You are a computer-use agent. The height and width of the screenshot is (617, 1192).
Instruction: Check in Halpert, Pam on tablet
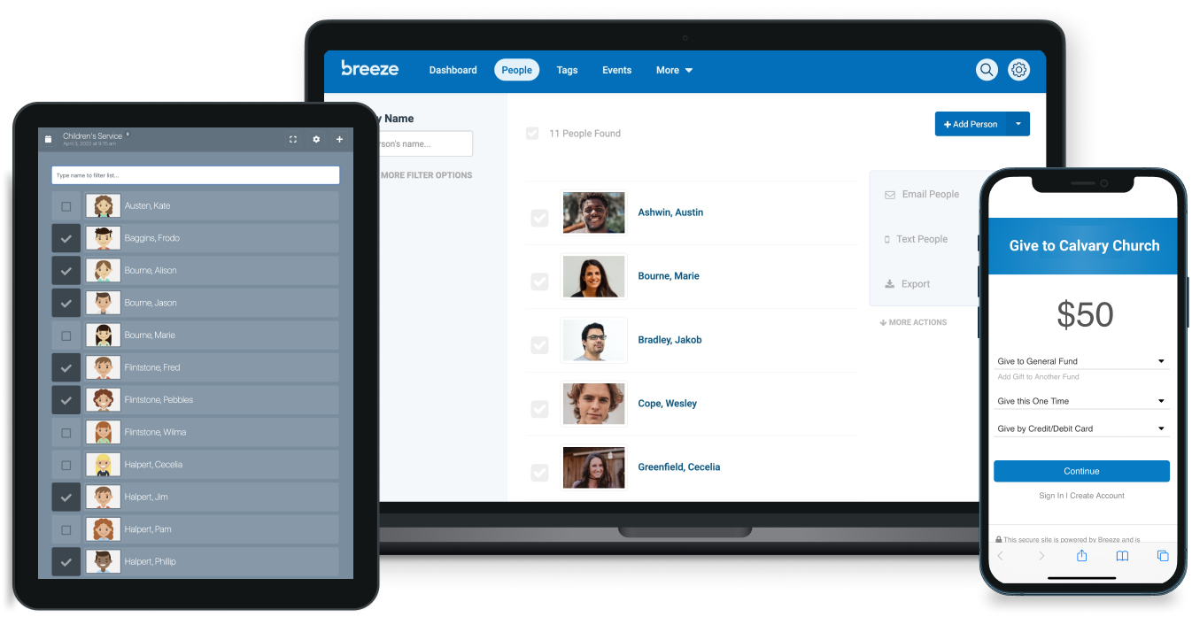pyautogui.click(x=66, y=529)
